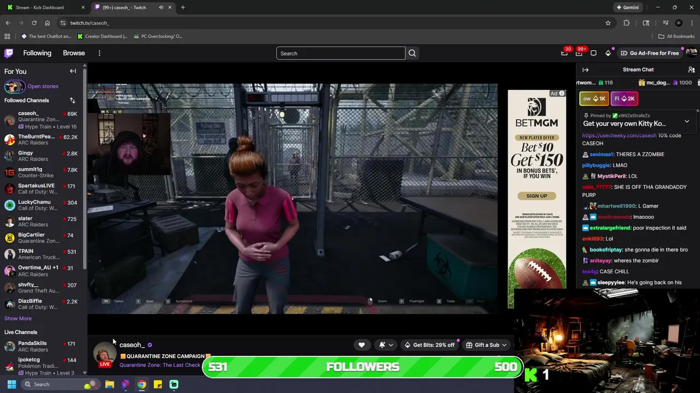Click the magnifier search button
Screen dimensions: 700x393
pyautogui.click(x=412, y=53)
